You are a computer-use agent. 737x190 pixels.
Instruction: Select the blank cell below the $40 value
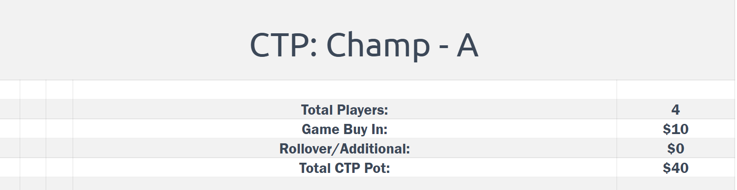(x=675, y=184)
